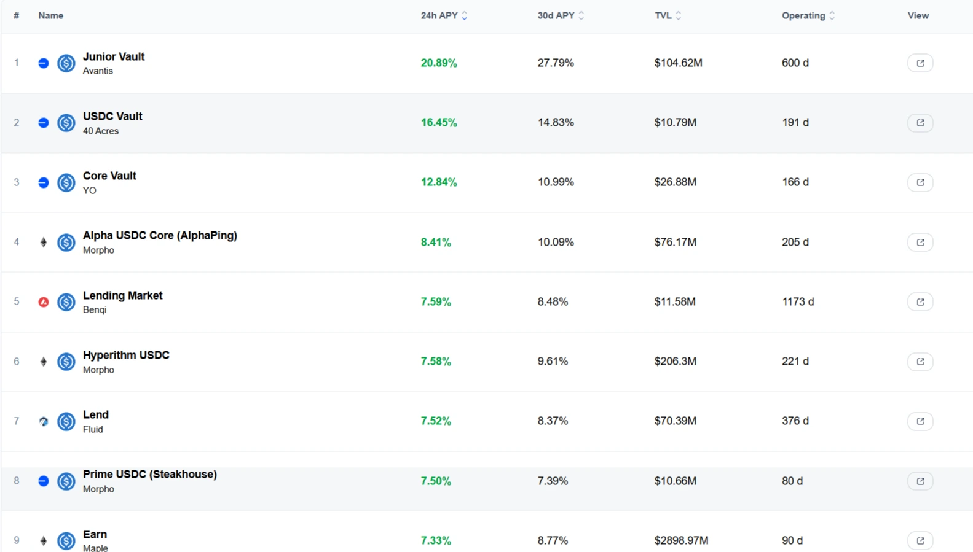Click the # column header

click(16, 15)
